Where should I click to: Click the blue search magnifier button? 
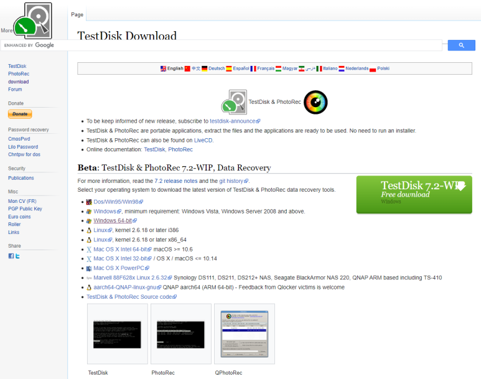(461, 45)
